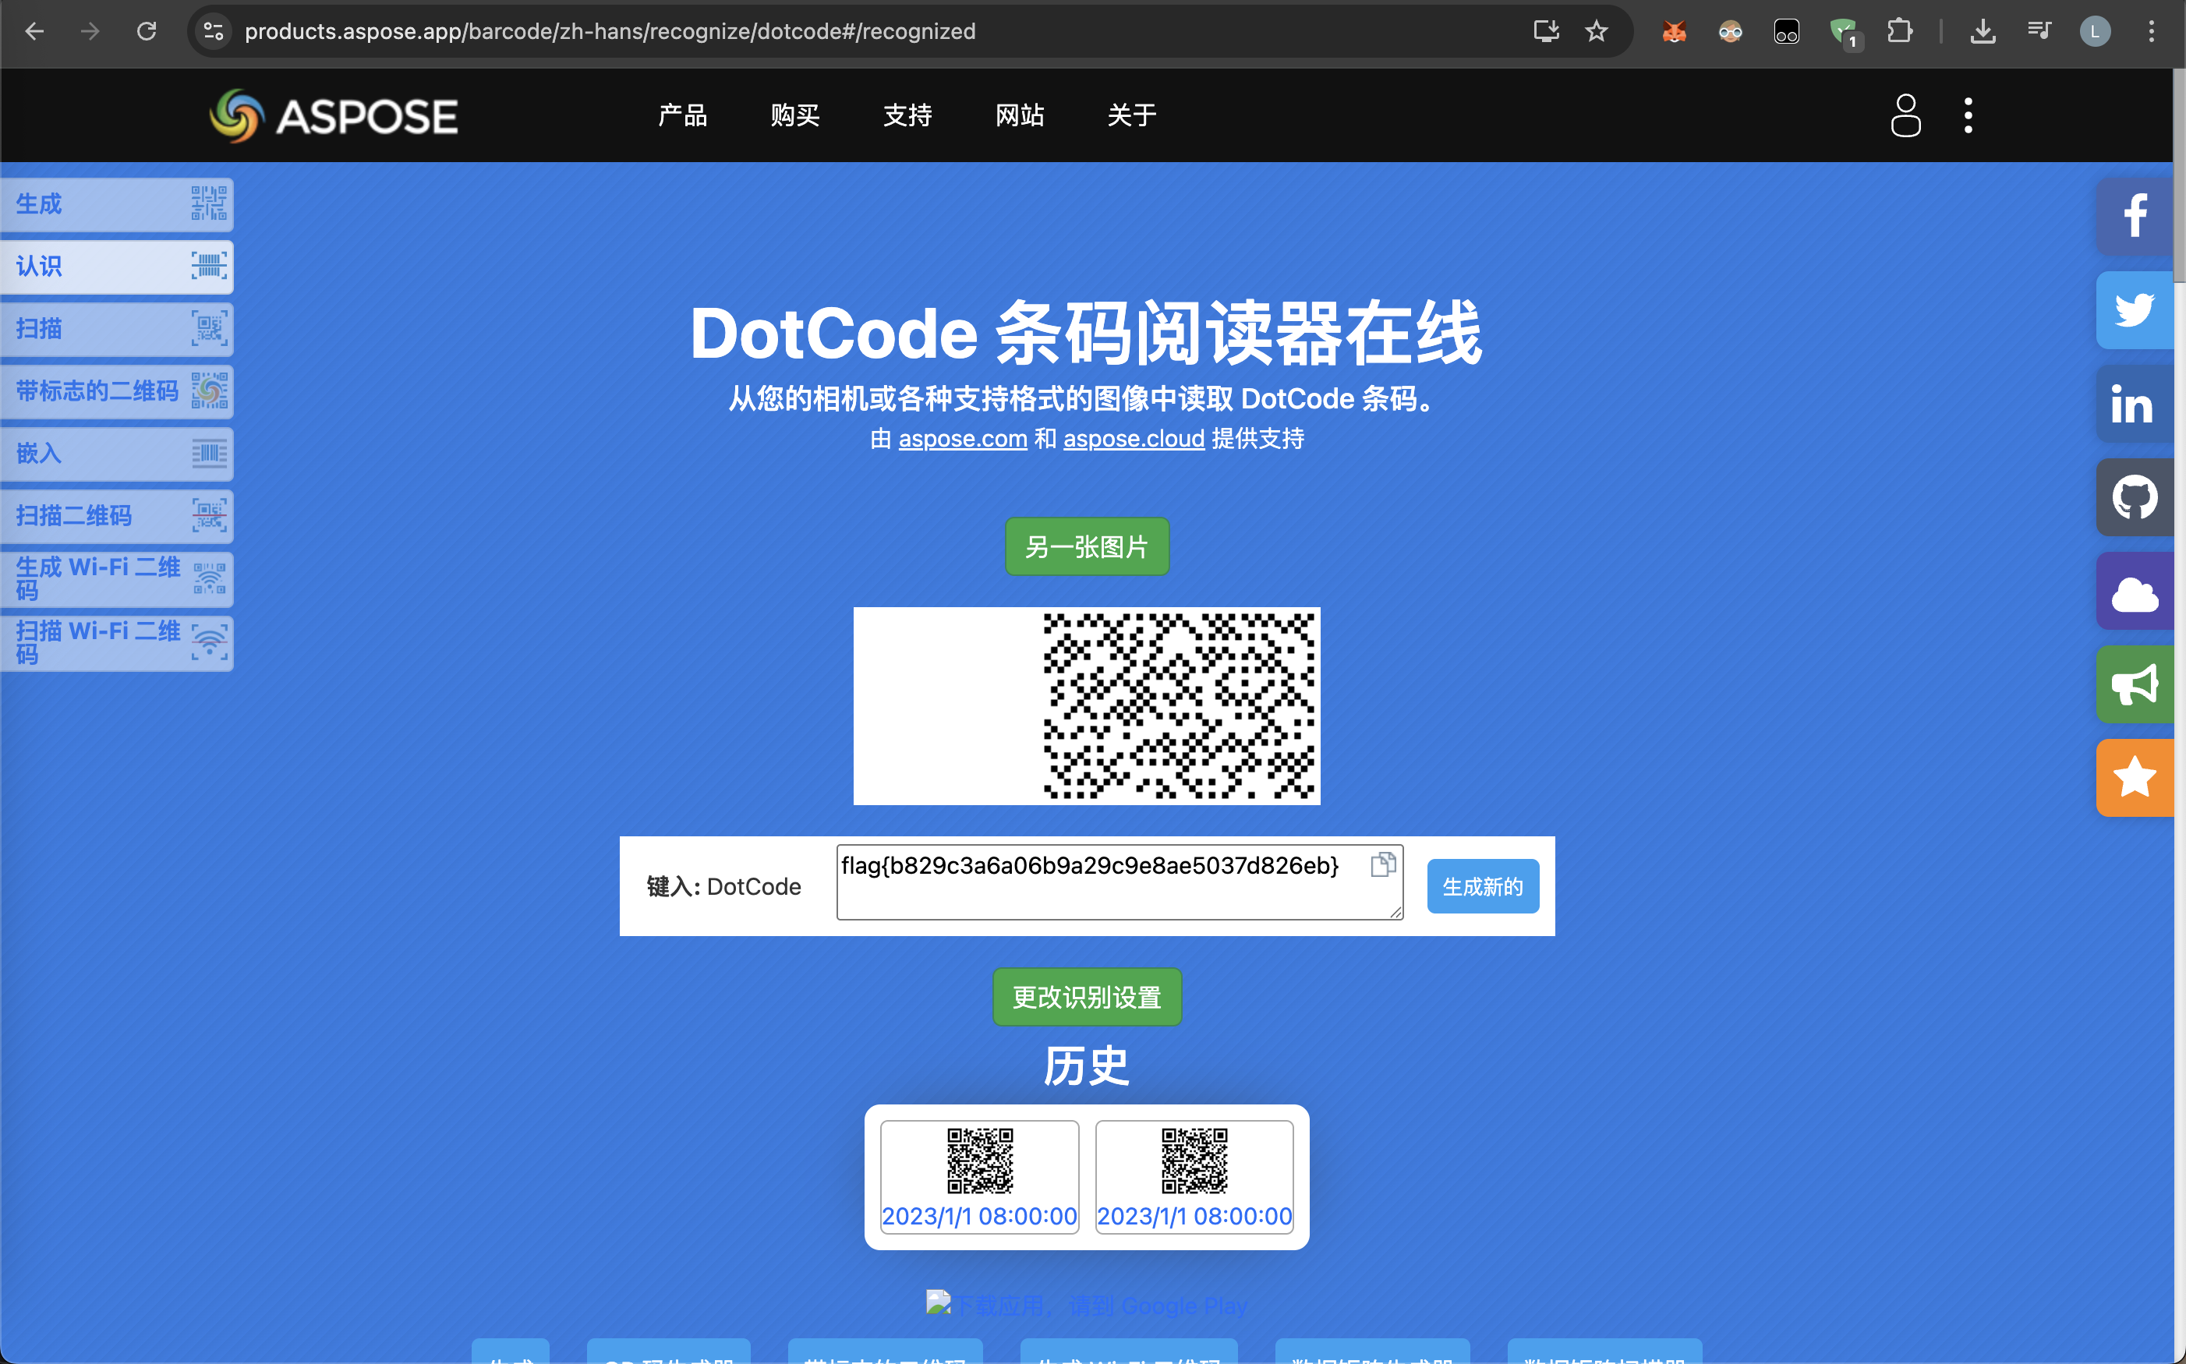Follow the aspose.com link
2186x1364 pixels.
pos(963,440)
